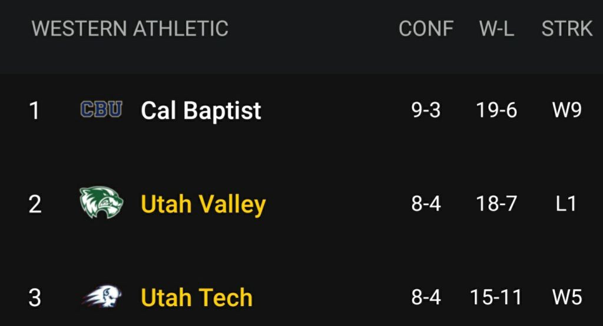The image size is (603, 326).
Task: Click Utah Tech's 15-11 overall record
Action: click(496, 297)
